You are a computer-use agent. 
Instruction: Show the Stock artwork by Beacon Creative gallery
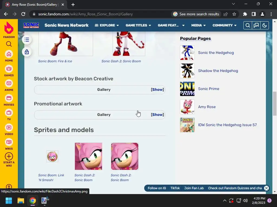coord(157,89)
